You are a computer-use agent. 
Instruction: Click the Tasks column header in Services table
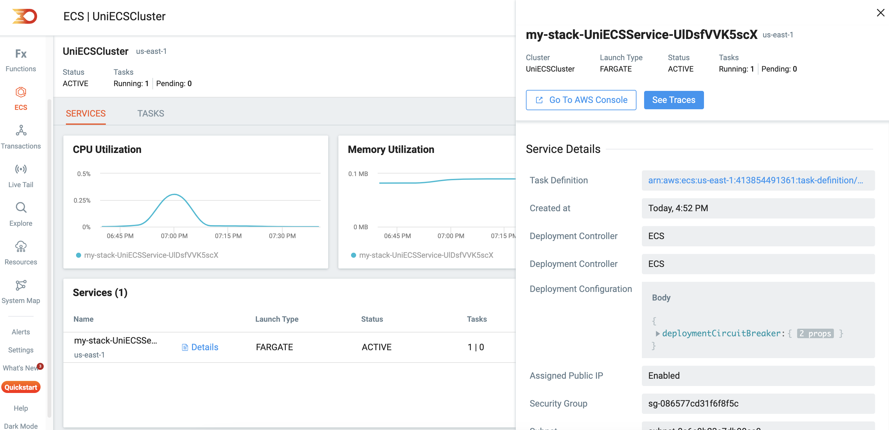pos(476,319)
